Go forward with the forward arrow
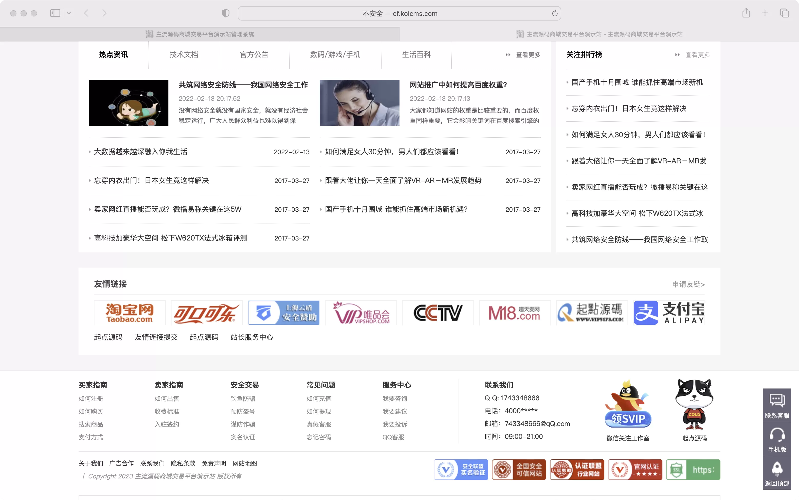Viewport: 799px width, 500px height. click(x=104, y=13)
